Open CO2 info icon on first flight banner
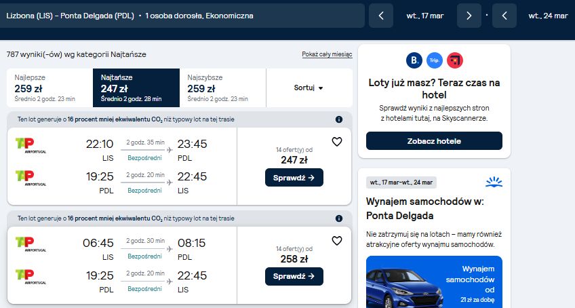The width and height of the screenshot is (575, 308). [x=339, y=119]
